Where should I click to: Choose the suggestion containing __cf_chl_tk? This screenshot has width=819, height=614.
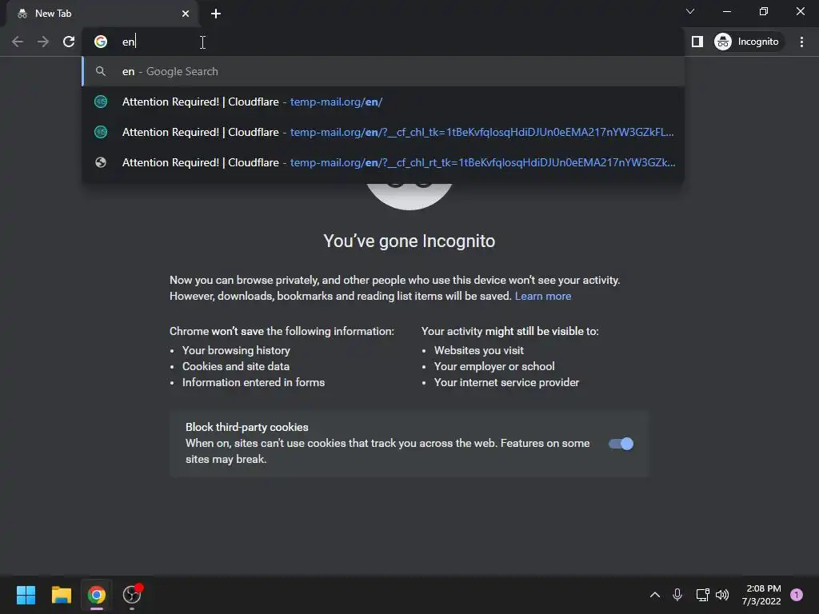click(383, 132)
